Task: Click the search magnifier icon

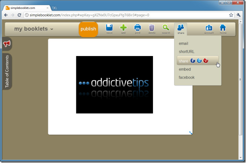Action: click(x=166, y=28)
